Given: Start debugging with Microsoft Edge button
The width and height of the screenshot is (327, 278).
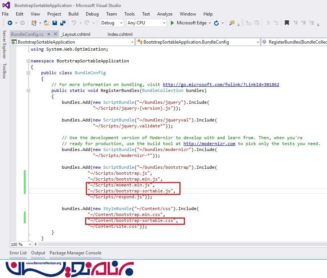Looking at the screenshot, I should point(189,23).
